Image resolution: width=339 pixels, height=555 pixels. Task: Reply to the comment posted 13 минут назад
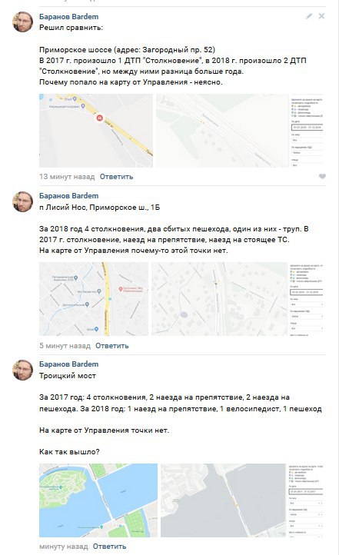coord(116,177)
